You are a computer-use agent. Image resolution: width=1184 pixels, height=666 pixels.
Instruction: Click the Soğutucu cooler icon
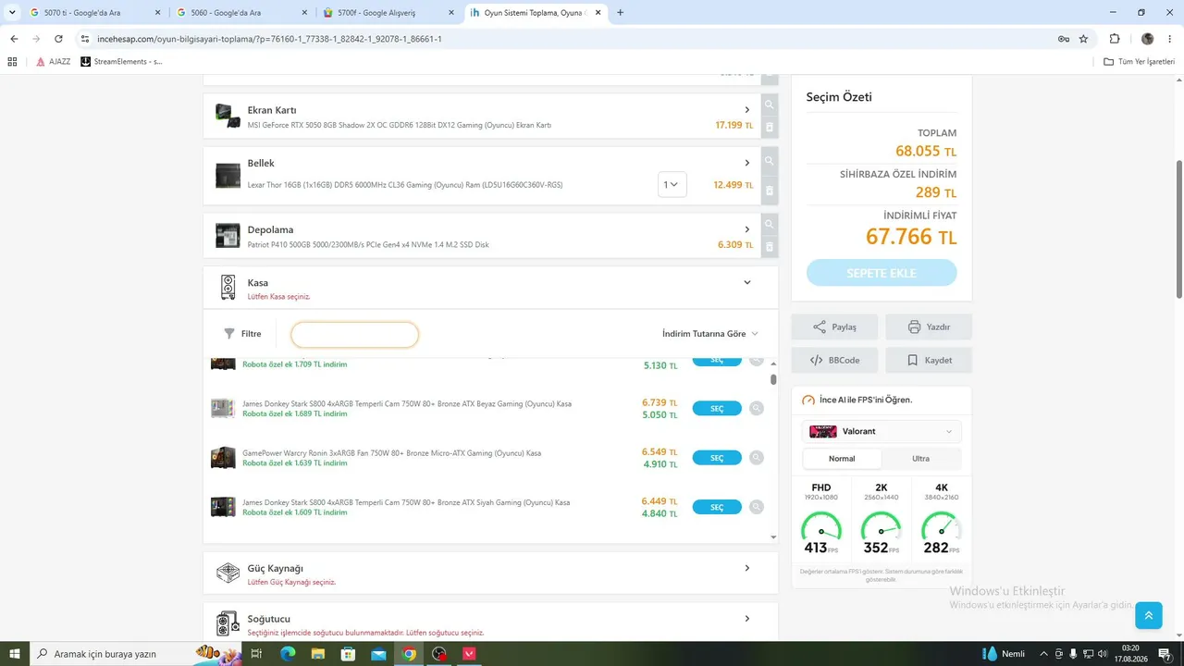(228, 623)
